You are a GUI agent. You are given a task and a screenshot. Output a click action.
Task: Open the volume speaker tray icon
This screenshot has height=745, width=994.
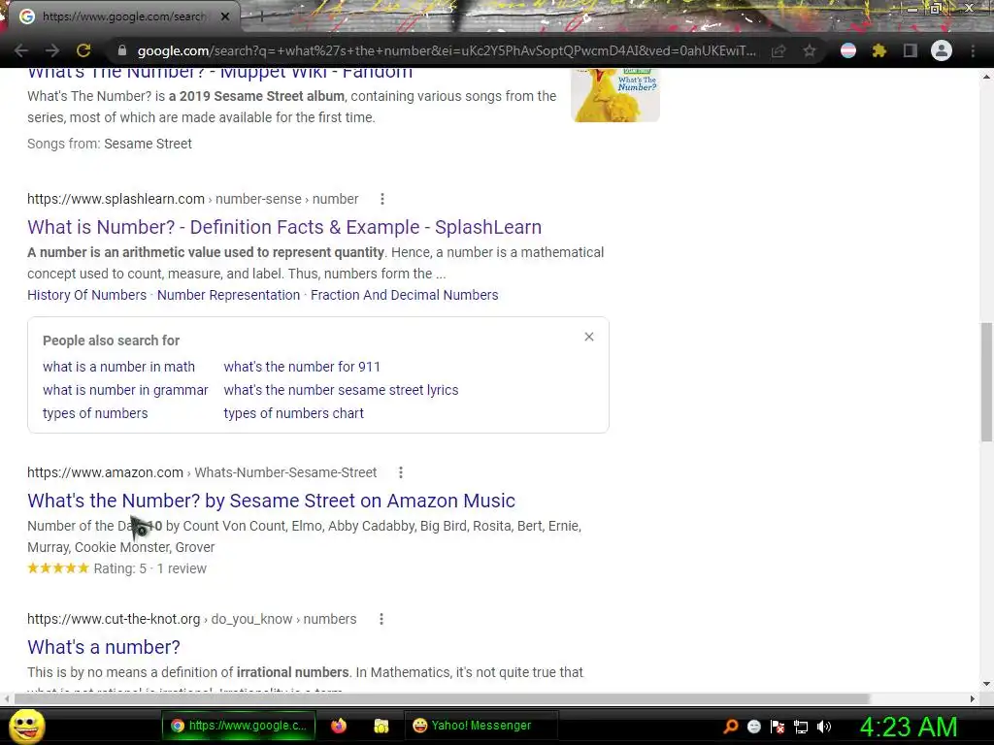point(824,727)
